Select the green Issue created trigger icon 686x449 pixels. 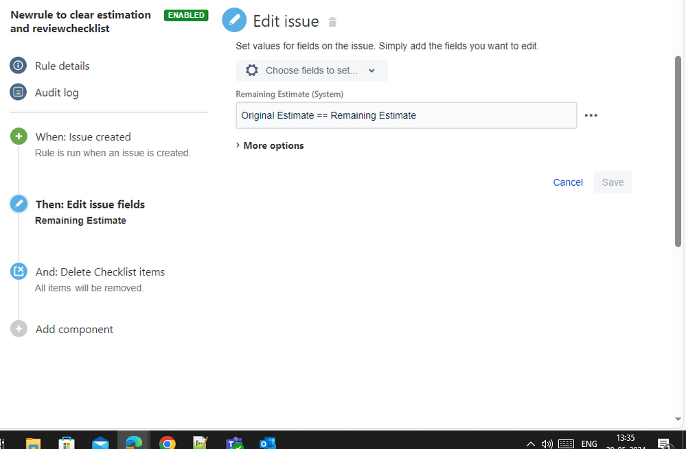click(19, 136)
